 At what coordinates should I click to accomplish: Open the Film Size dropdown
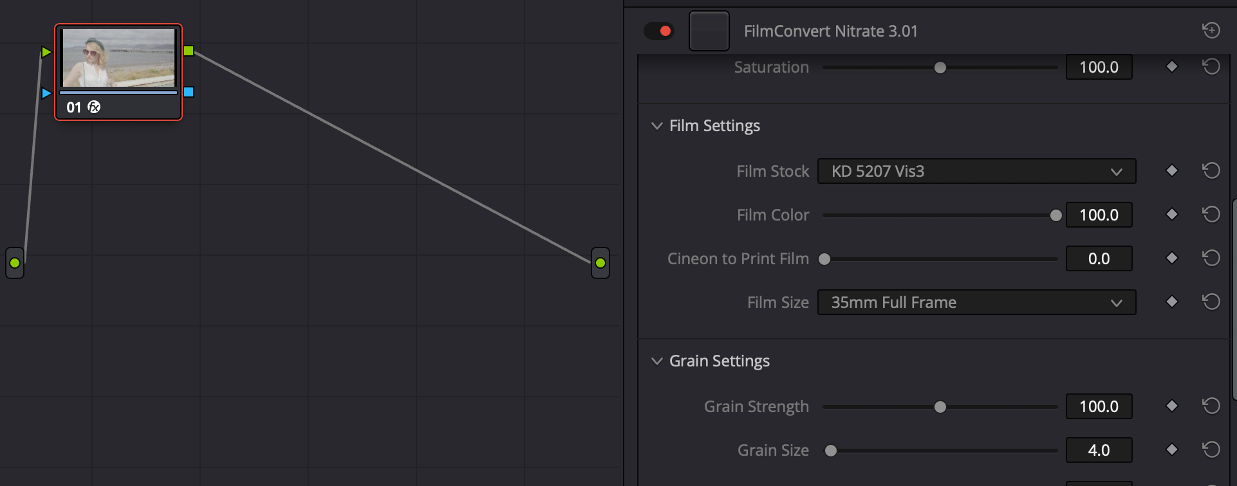click(x=976, y=302)
